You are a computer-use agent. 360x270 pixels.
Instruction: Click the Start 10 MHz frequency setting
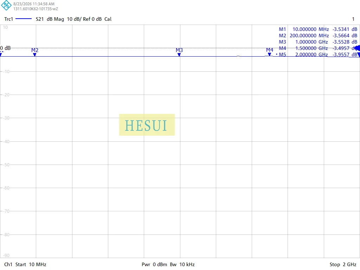coord(31,264)
